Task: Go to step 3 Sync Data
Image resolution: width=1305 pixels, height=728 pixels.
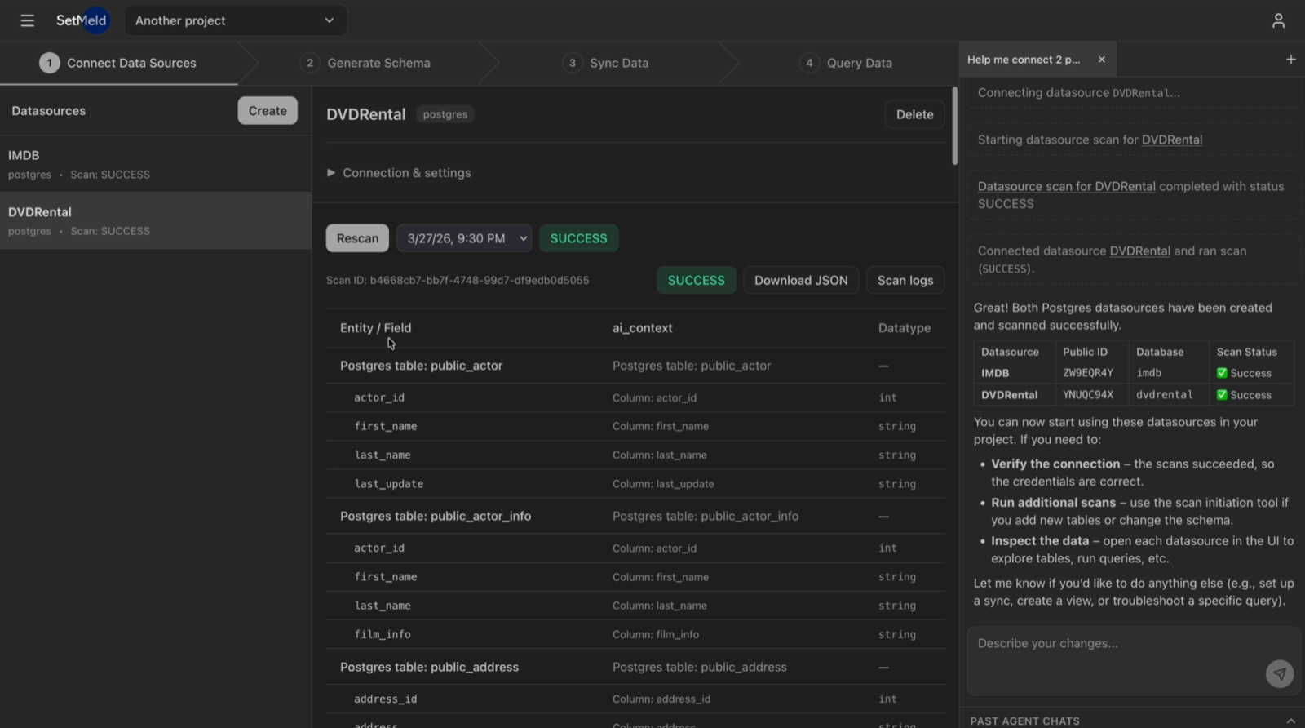Action: [x=606, y=63]
